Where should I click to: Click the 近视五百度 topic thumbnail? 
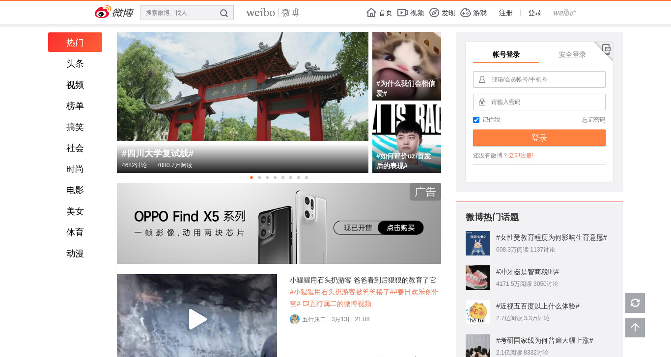pyautogui.click(x=478, y=312)
